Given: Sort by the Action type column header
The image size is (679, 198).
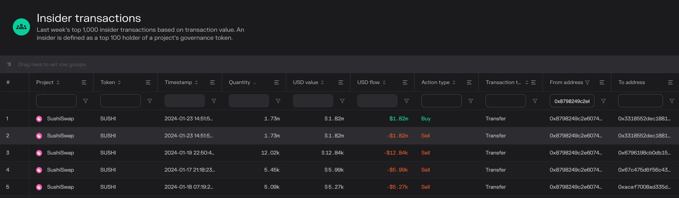Looking at the screenshot, I should 438,82.
